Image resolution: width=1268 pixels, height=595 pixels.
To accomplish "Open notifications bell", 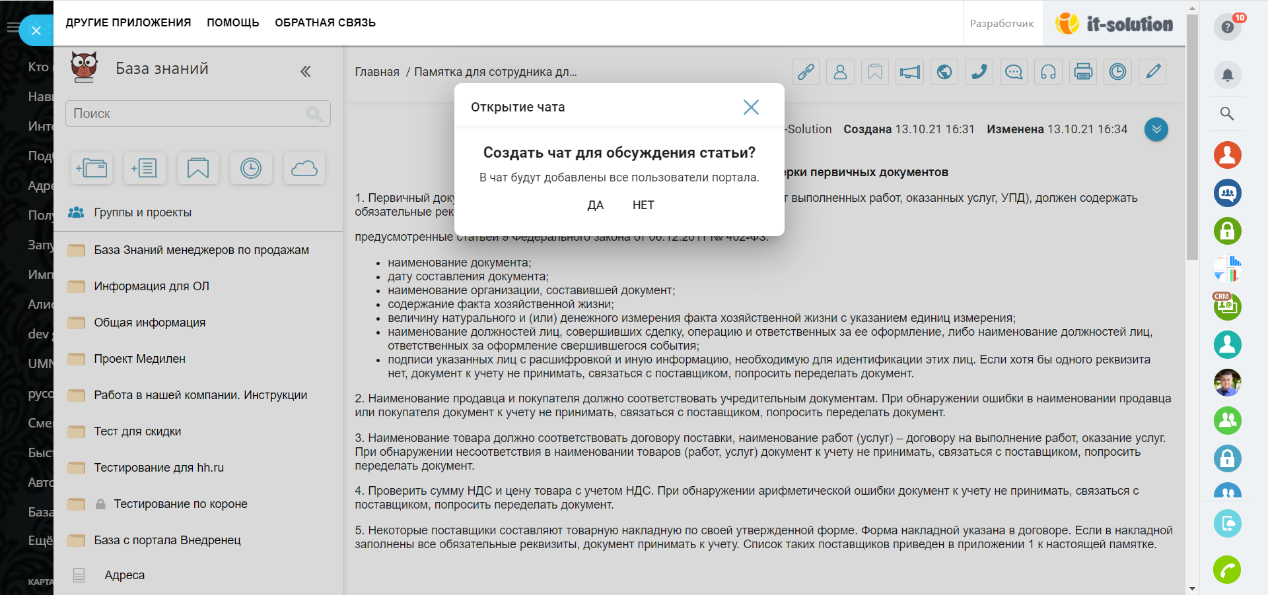I will click(1228, 75).
